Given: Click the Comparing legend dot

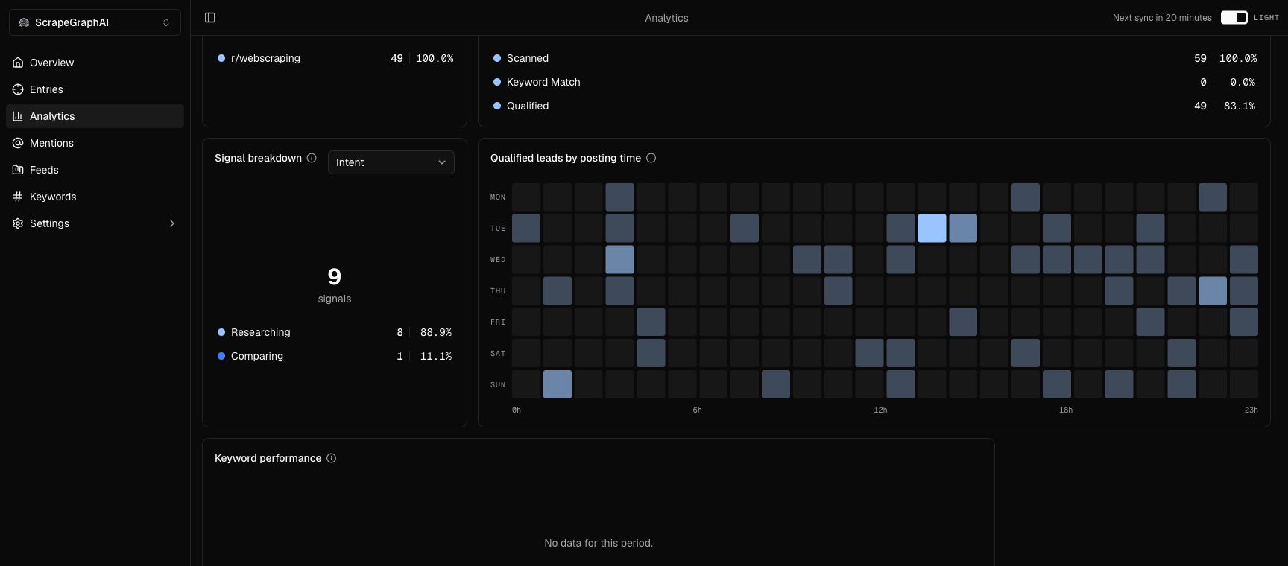Looking at the screenshot, I should 221,356.
